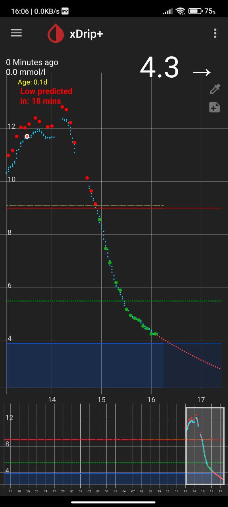This screenshot has width=228, height=507.
Task: Tap the xDrip+ app title
Action: [86, 34]
